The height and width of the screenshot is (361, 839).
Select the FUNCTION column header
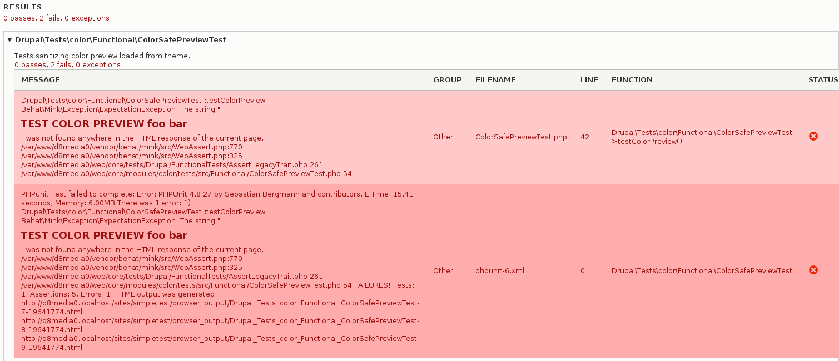coord(632,80)
